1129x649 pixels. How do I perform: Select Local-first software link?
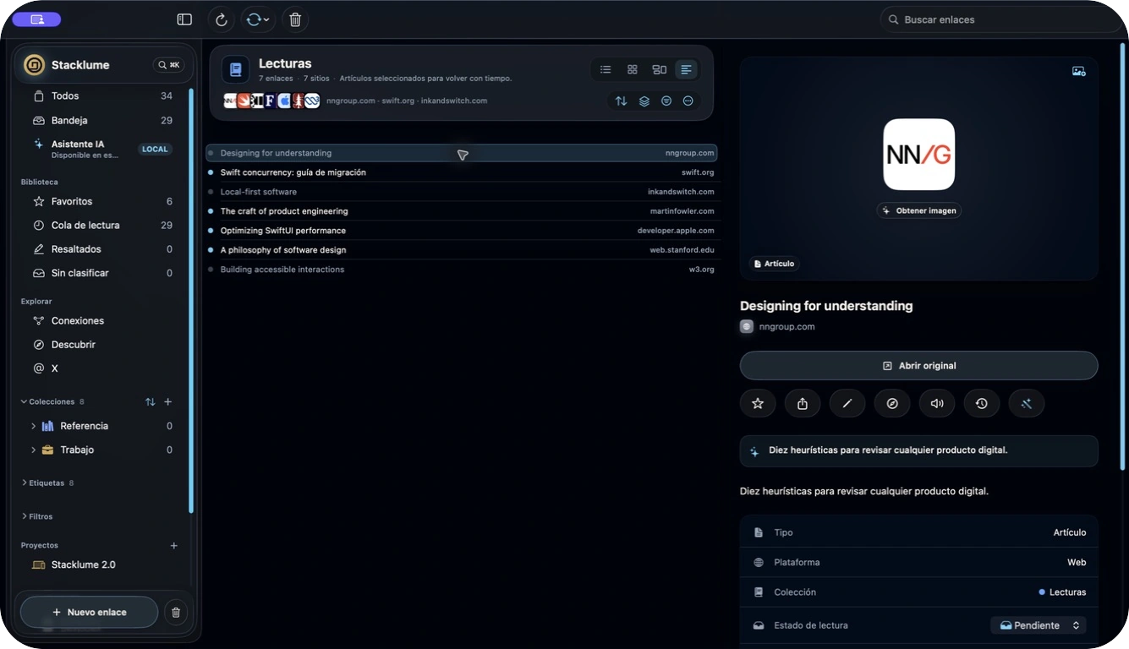(x=462, y=192)
